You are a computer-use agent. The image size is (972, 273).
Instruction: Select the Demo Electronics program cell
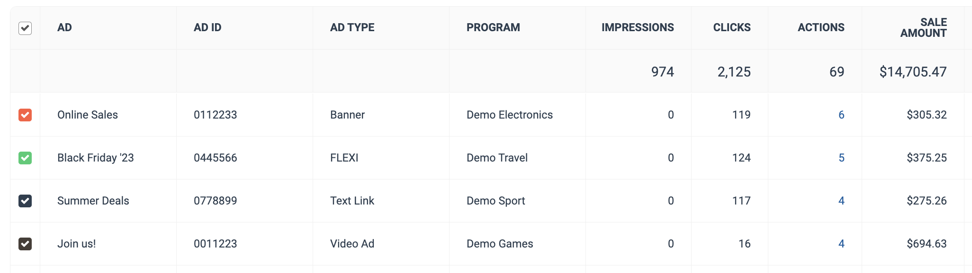click(510, 115)
